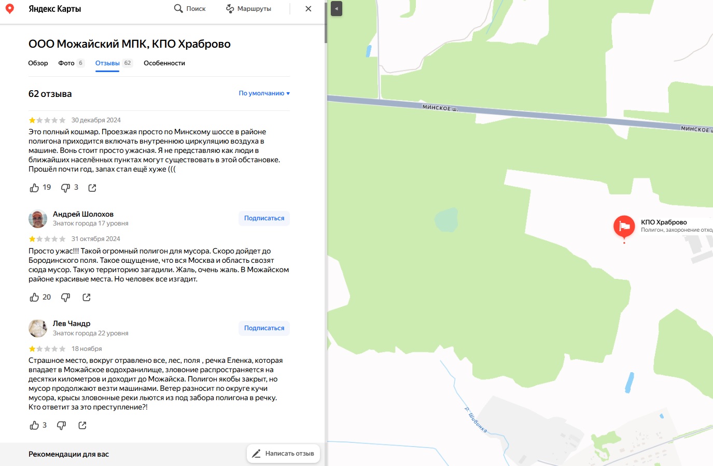Expand the По умолчанию sorting dropdown
This screenshot has width=713, height=466.
pos(264,93)
